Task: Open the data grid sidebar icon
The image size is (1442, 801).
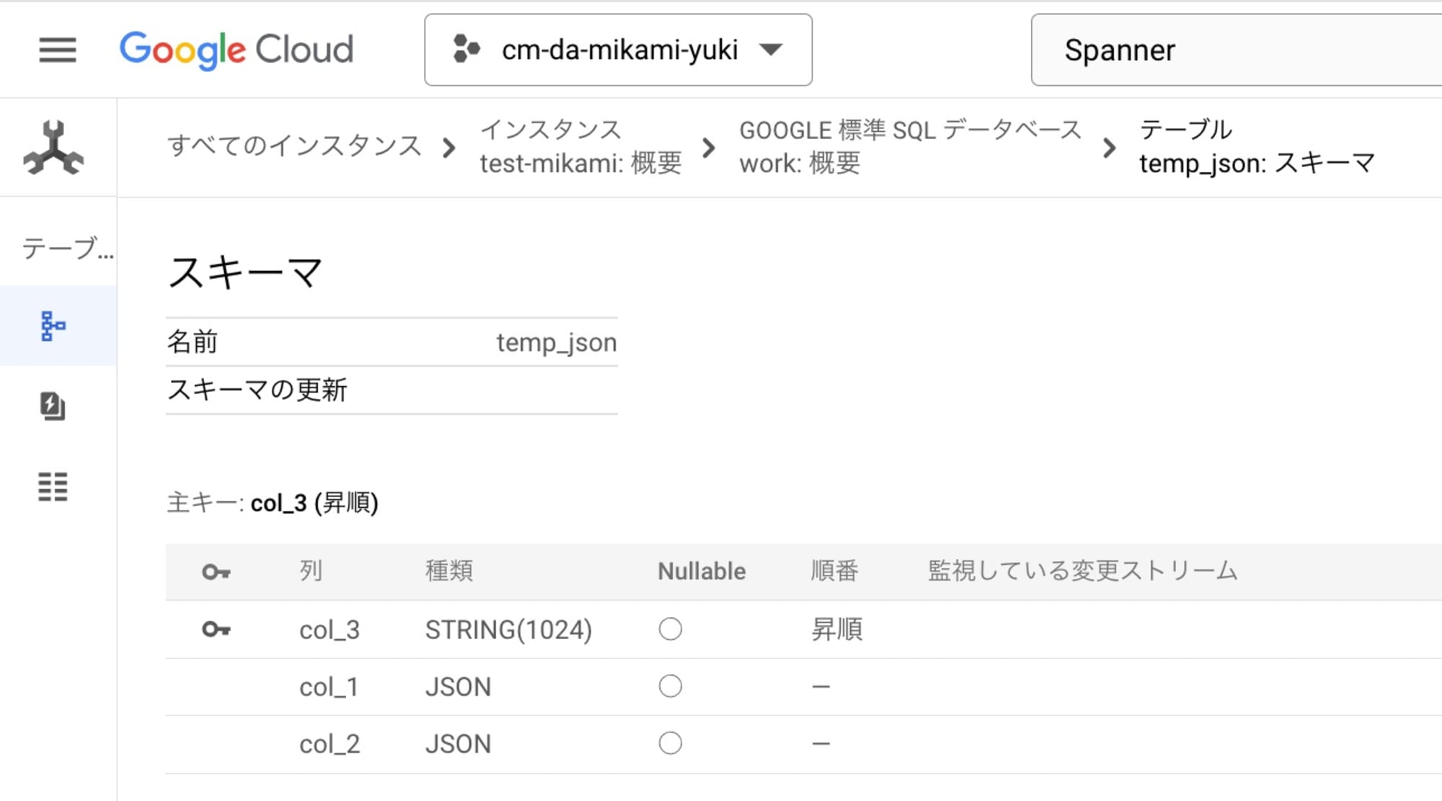Action: tap(53, 487)
